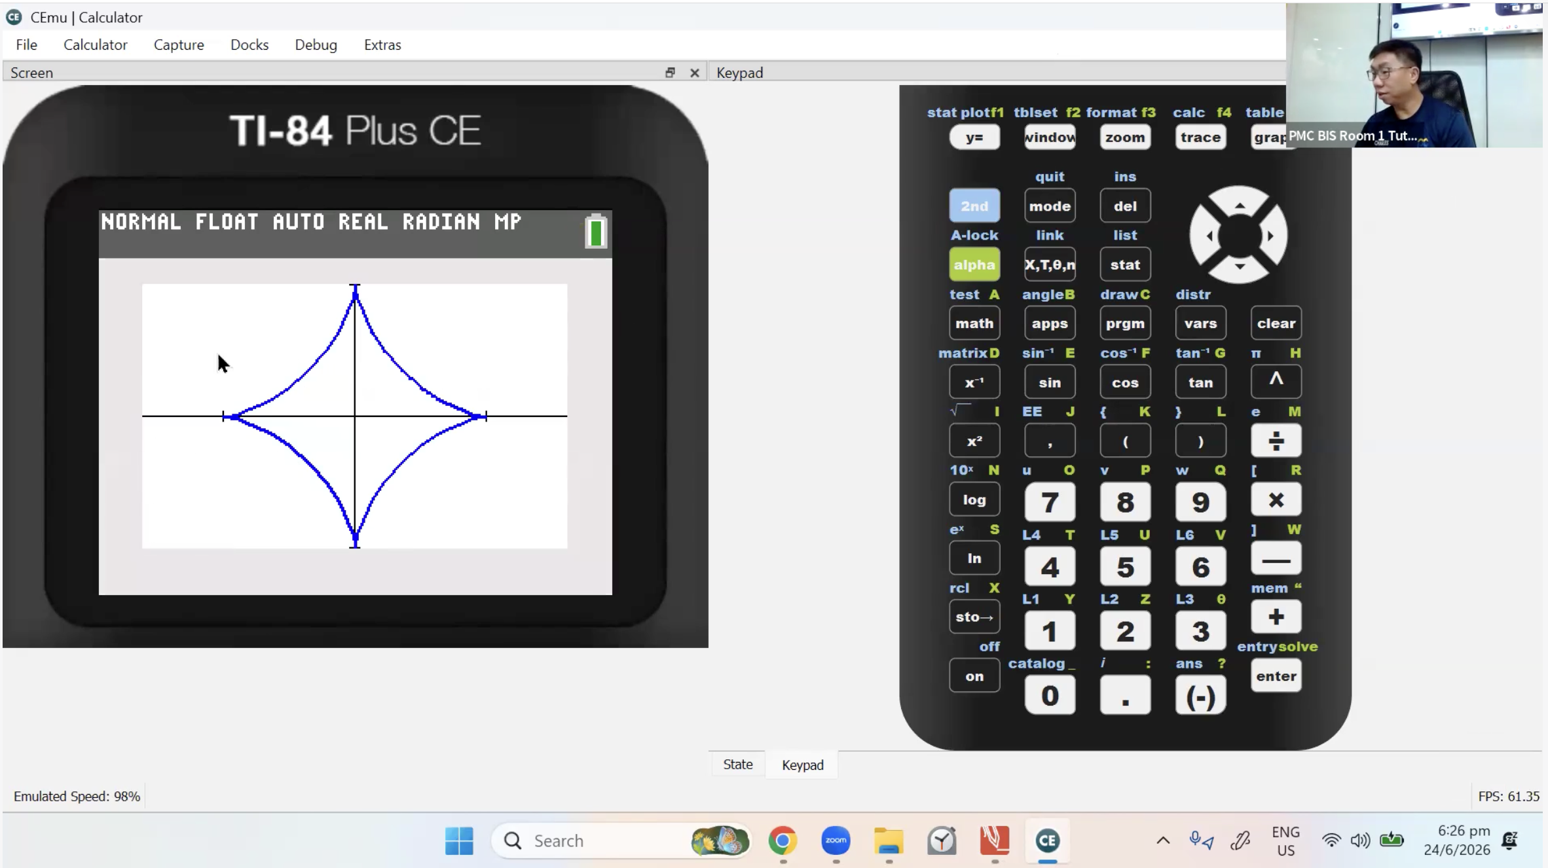Screen dimensions: 1548x868
Task: Open the Extras menu
Action: point(382,45)
